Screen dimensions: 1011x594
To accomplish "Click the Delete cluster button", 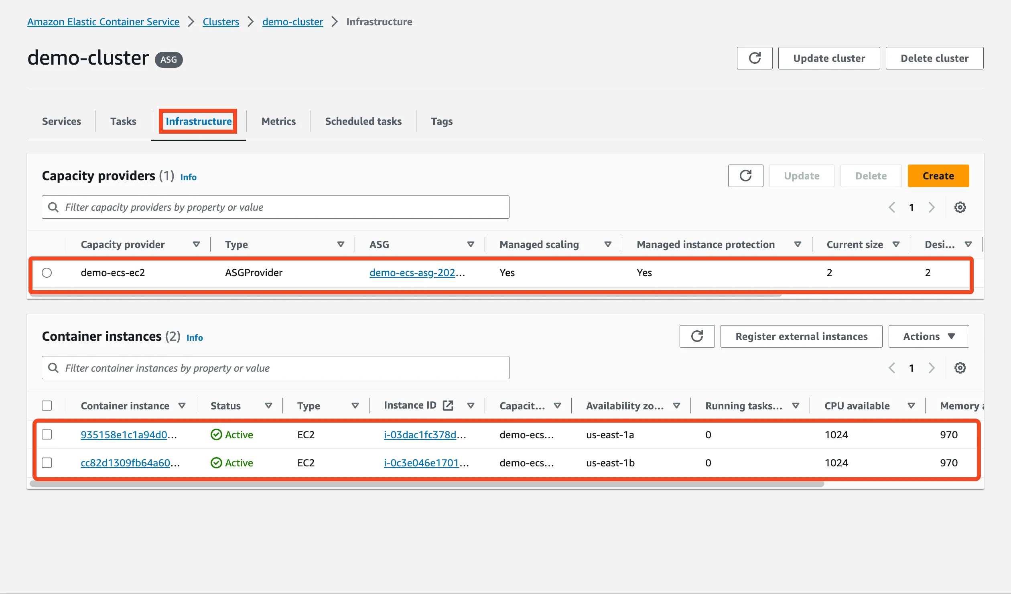I will (x=934, y=58).
